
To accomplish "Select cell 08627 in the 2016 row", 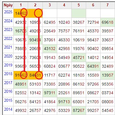I will coord(93,93).
